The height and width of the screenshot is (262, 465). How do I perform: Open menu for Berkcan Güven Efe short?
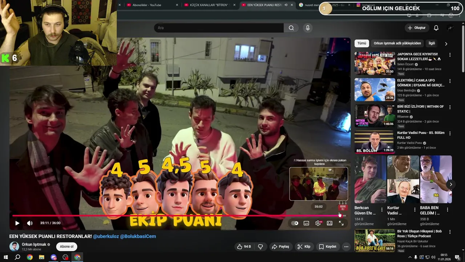(x=382, y=210)
